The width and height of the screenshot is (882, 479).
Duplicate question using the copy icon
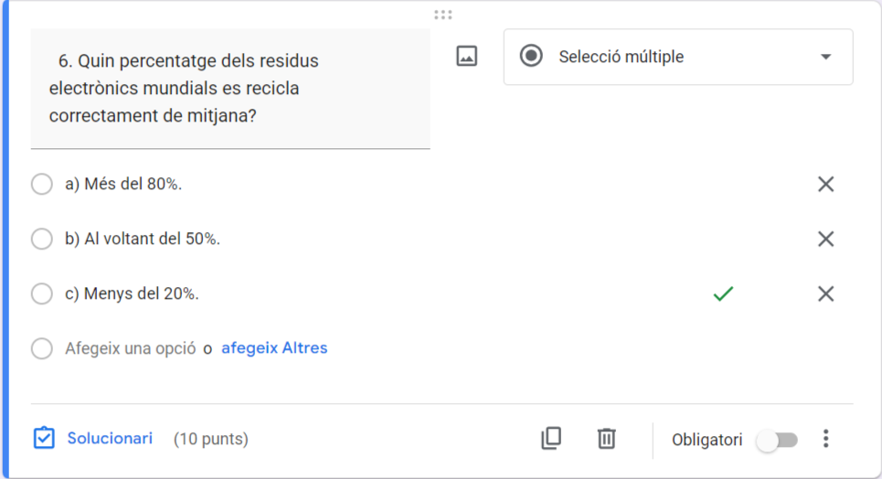click(551, 439)
